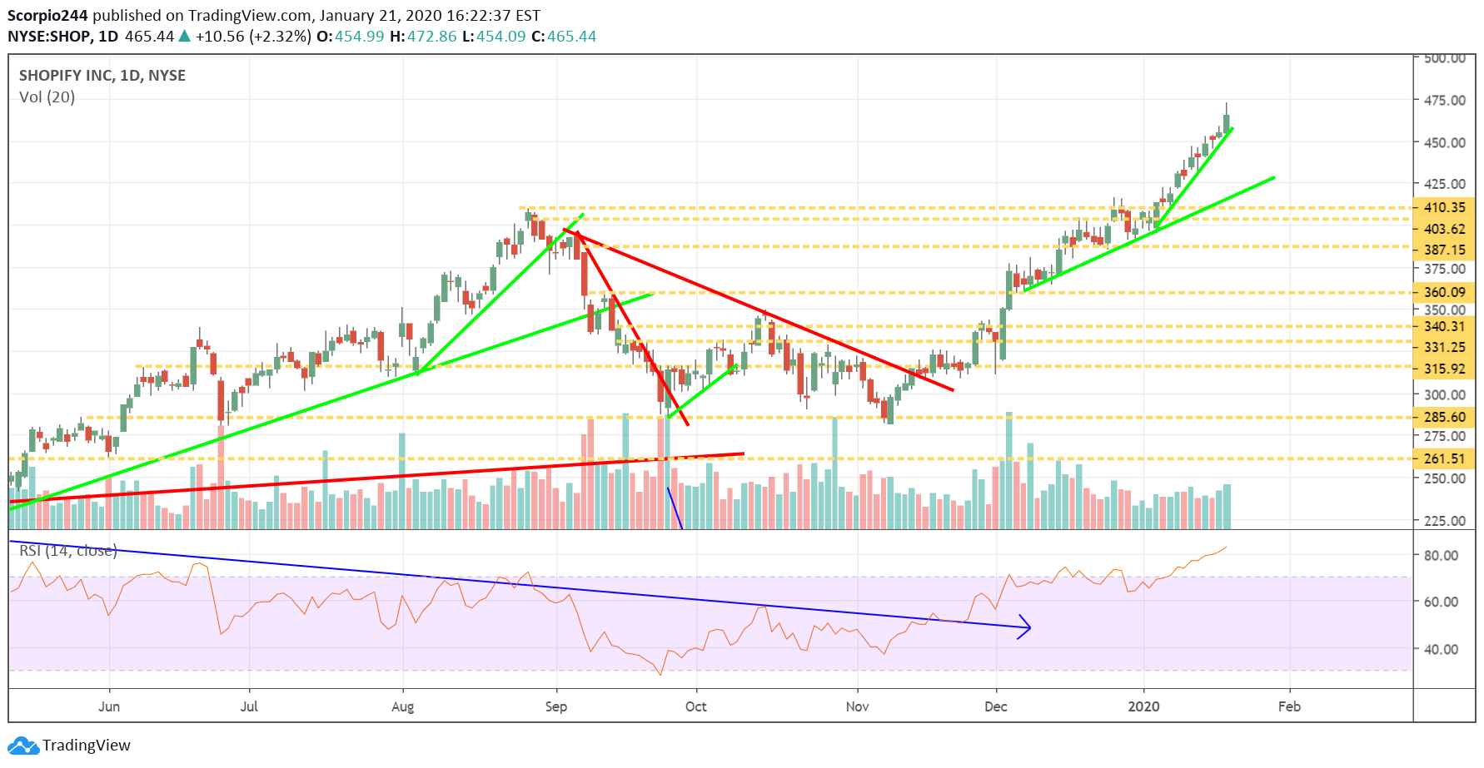
Task: Click the 300.00 price axis tick
Action: click(1445, 394)
